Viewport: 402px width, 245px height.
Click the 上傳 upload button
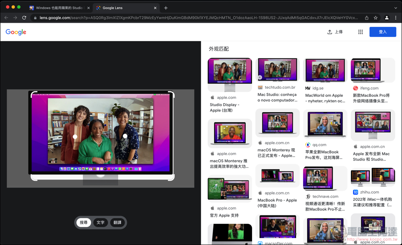click(x=335, y=32)
